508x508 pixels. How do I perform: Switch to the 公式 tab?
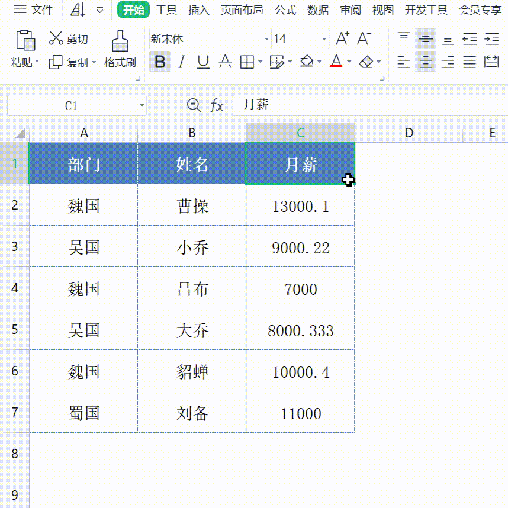pos(285,10)
